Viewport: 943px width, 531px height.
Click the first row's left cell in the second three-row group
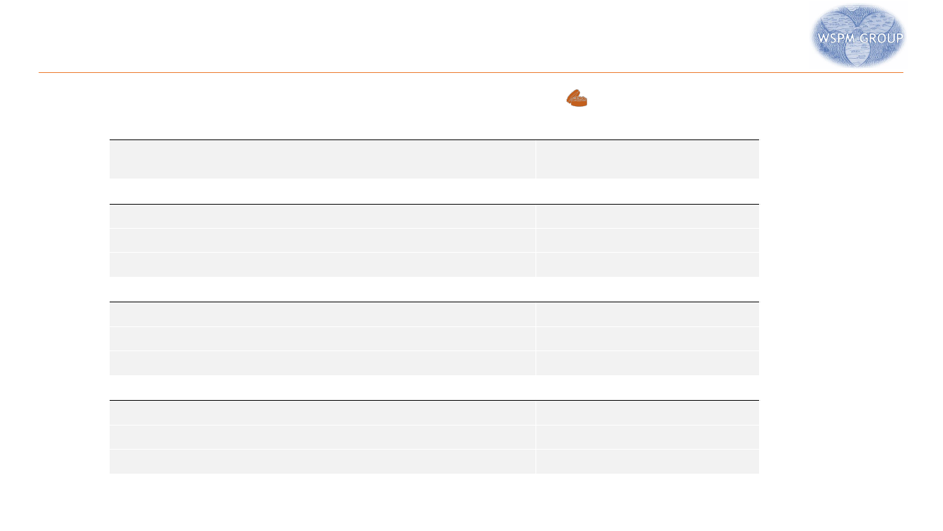click(323, 314)
